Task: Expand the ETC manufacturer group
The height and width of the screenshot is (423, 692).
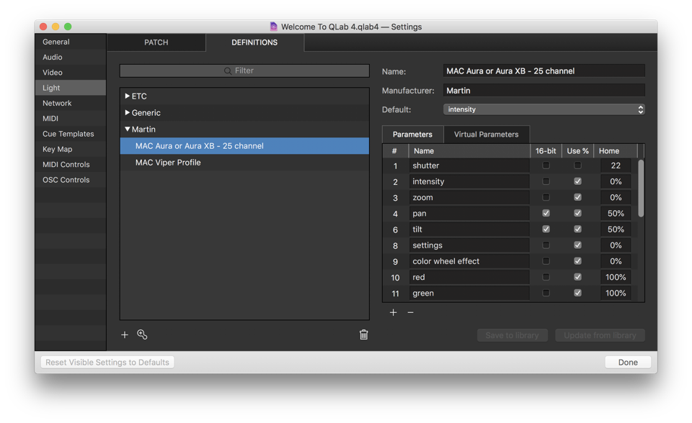Action: [128, 96]
